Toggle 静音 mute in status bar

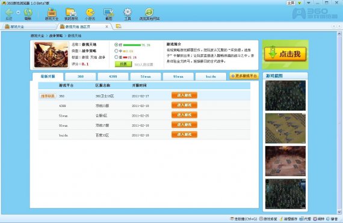click(x=332, y=219)
